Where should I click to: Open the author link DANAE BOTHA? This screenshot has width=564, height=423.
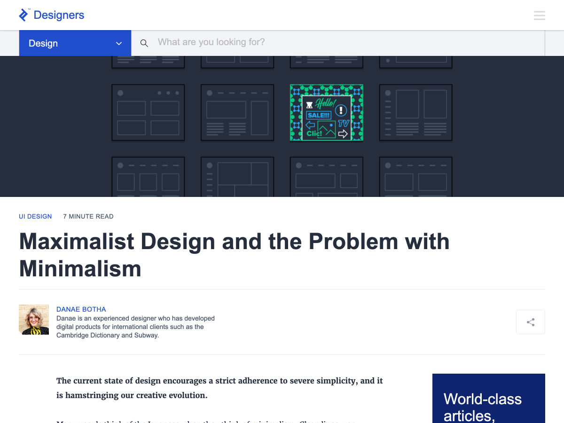[x=81, y=309]
